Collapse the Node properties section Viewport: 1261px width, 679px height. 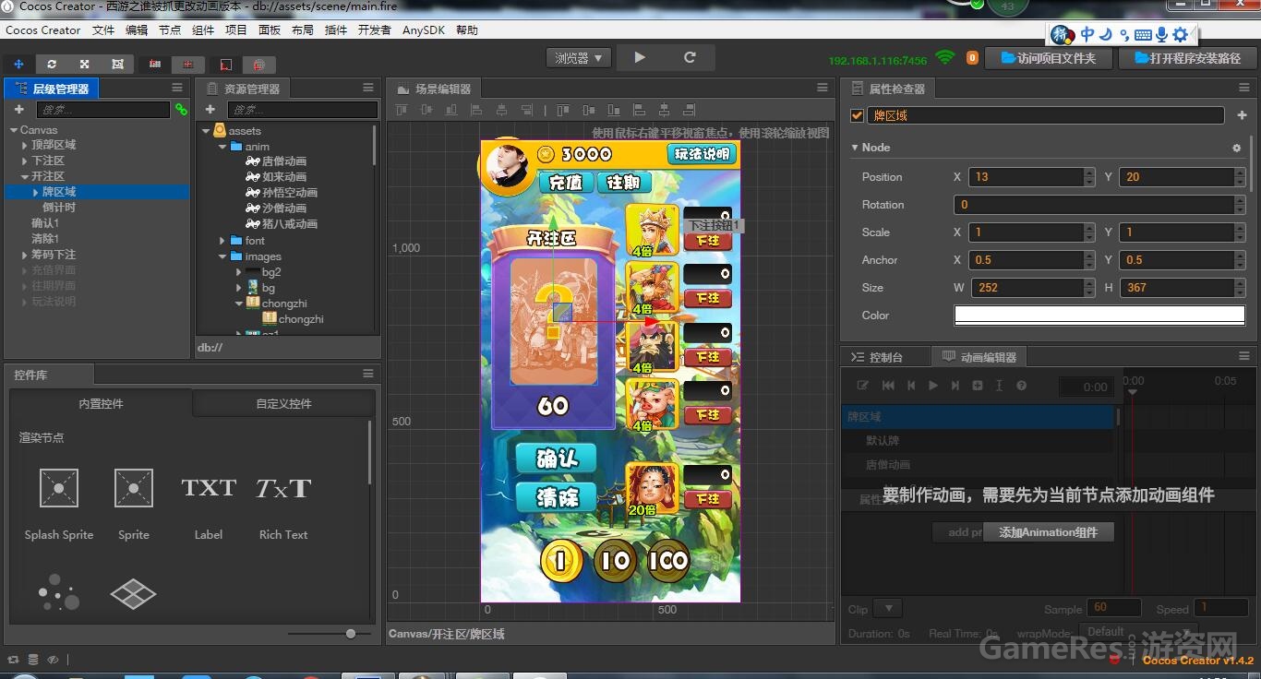tap(855, 148)
